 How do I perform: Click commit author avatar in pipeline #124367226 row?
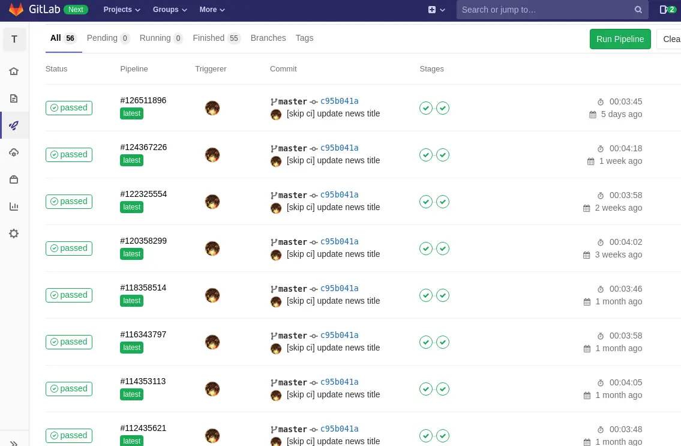click(x=276, y=161)
